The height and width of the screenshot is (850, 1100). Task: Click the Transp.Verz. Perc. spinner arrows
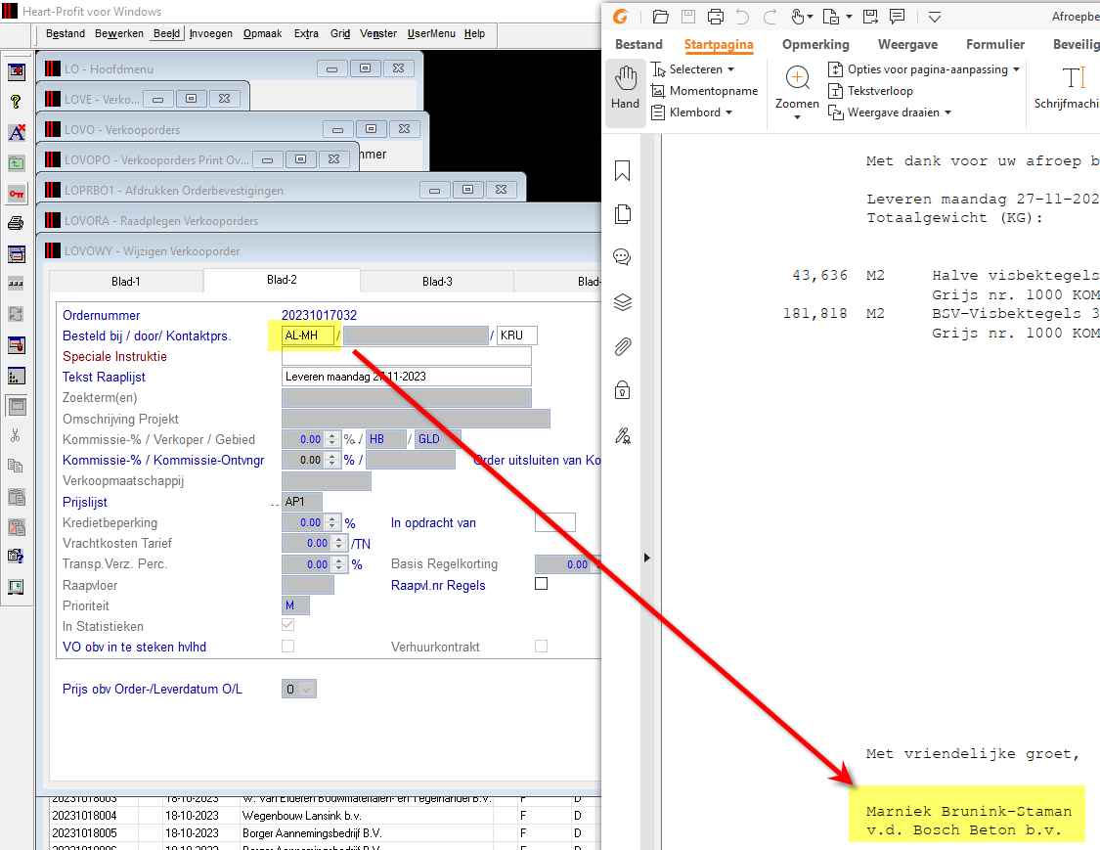[339, 564]
